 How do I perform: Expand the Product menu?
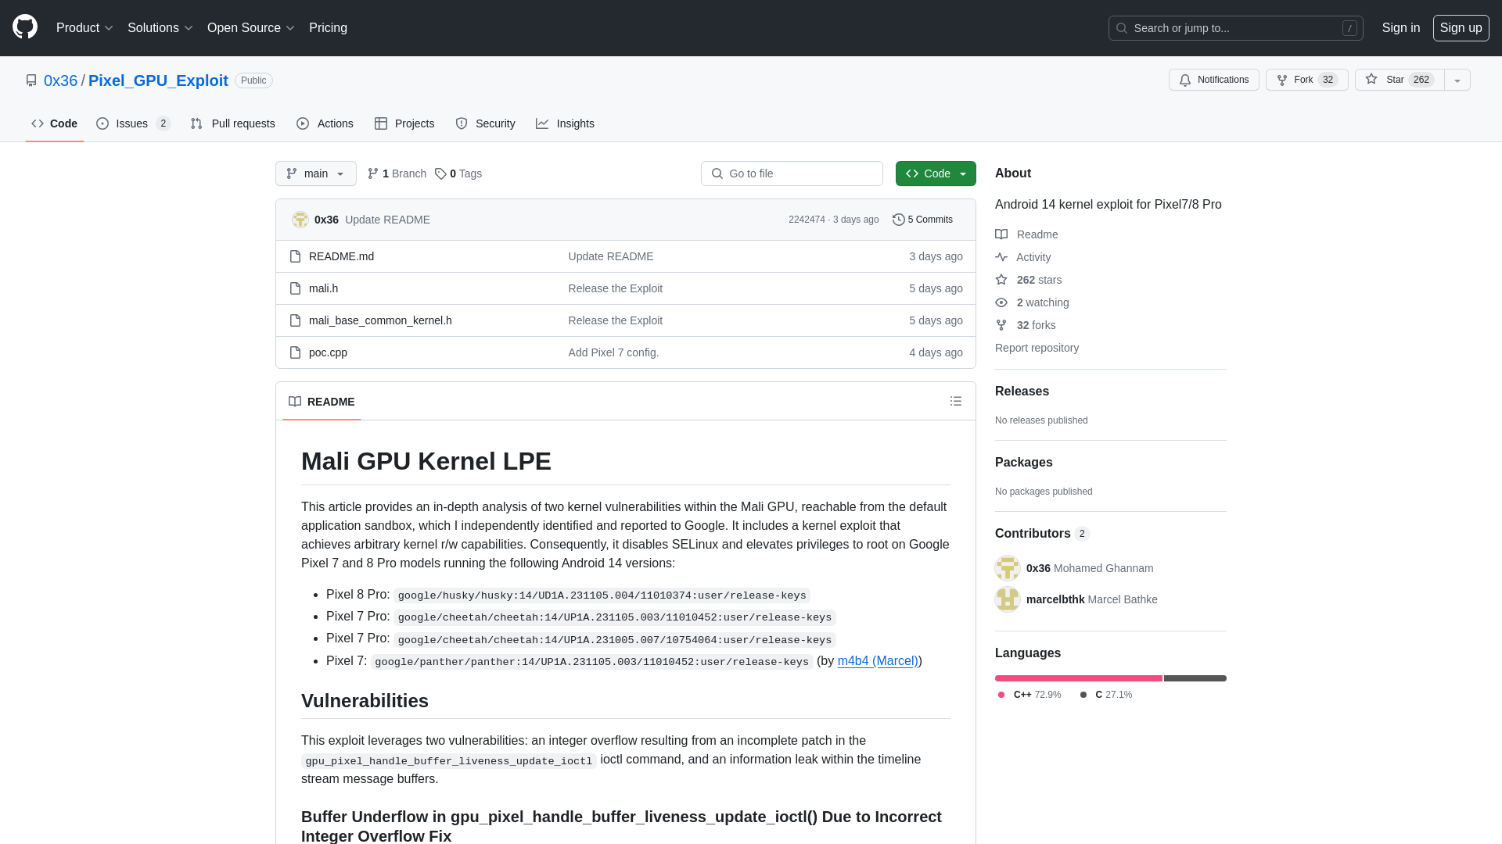[x=84, y=28]
